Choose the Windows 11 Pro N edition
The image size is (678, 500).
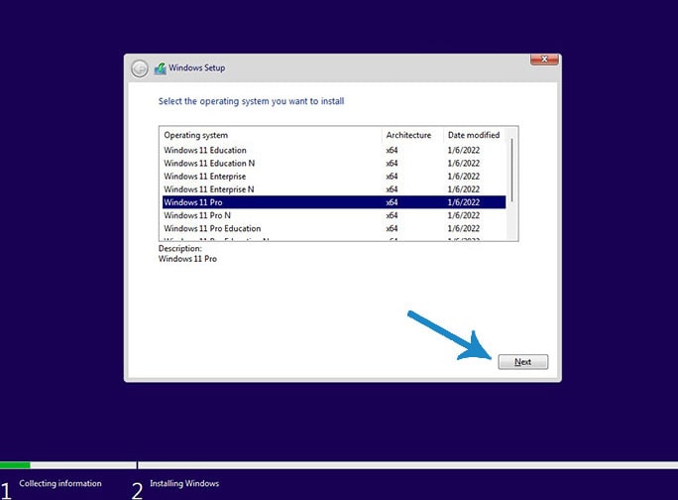[197, 215]
